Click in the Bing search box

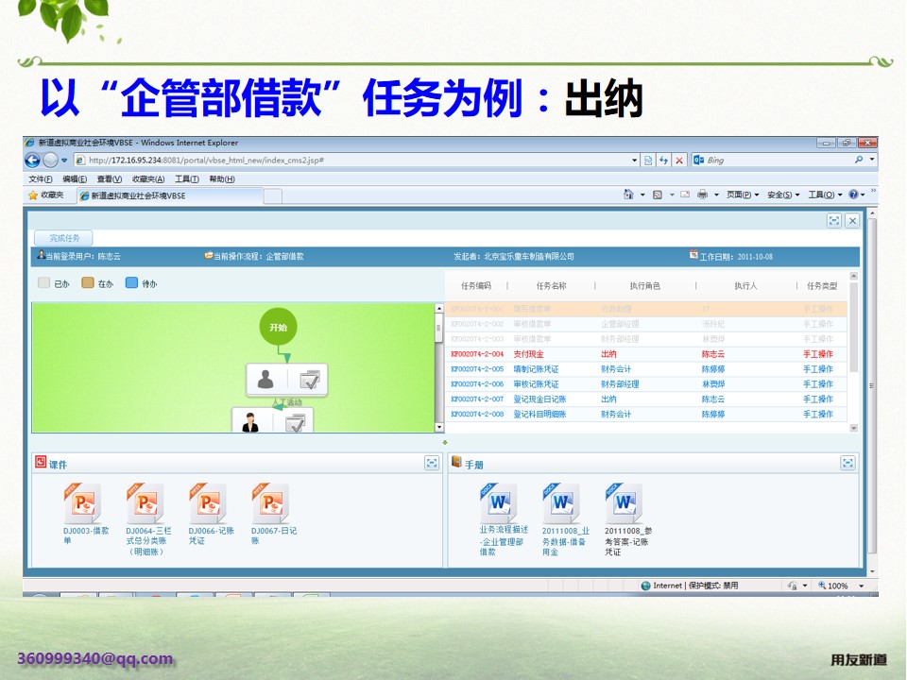click(779, 161)
